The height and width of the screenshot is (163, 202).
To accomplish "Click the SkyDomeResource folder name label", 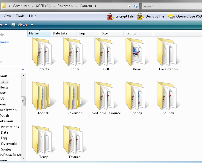I will pyautogui.click(x=106, y=113).
